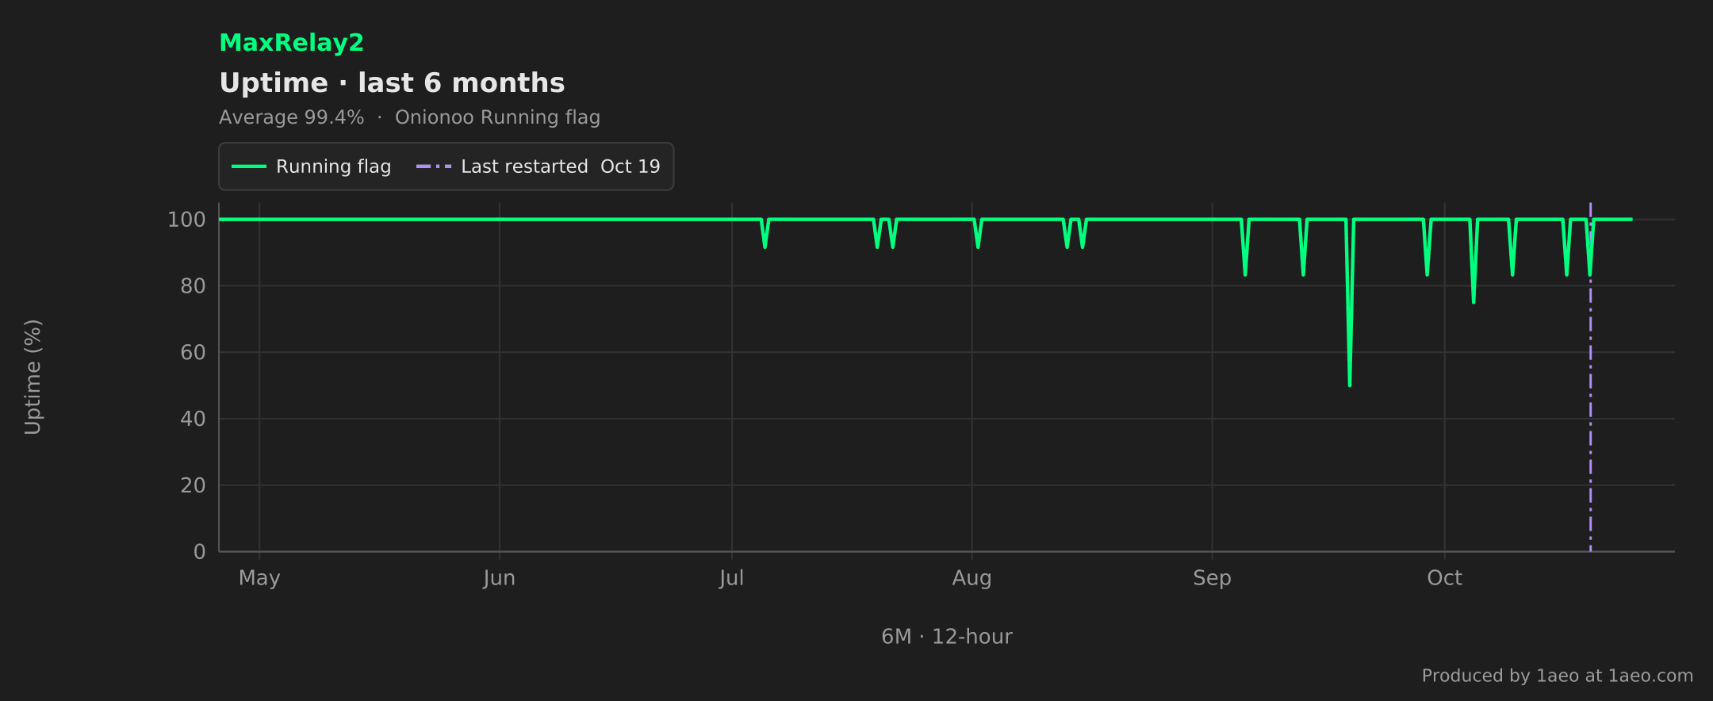
Task: Click the '20' y-axis tick label
Action: [x=193, y=485]
